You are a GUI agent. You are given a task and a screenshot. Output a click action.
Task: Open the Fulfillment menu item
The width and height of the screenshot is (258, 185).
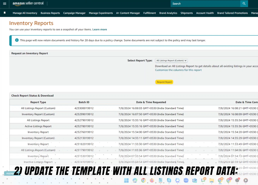click(150, 13)
